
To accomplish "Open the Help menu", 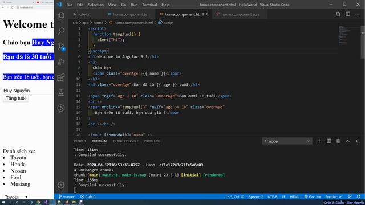I will (x=165, y=5).
